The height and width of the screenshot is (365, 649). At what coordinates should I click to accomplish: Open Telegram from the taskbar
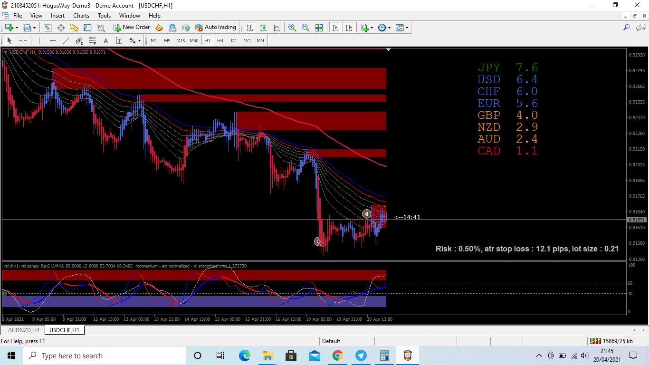click(361, 355)
